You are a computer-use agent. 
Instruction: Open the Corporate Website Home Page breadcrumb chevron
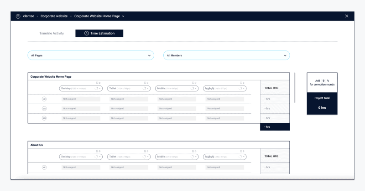click(123, 16)
